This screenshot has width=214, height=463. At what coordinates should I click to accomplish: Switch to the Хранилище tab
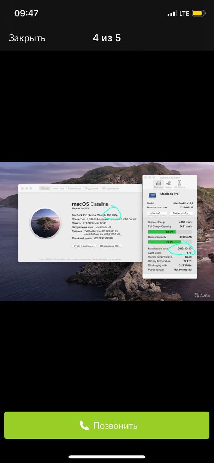pyautogui.click(x=75, y=188)
